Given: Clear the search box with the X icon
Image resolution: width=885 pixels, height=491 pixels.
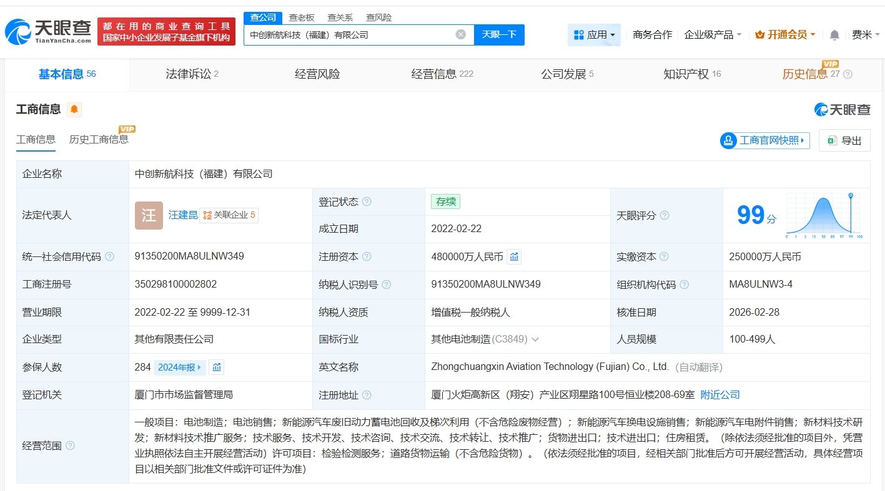Looking at the screenshot, I should pyautogui.click(x=461, y=34).
